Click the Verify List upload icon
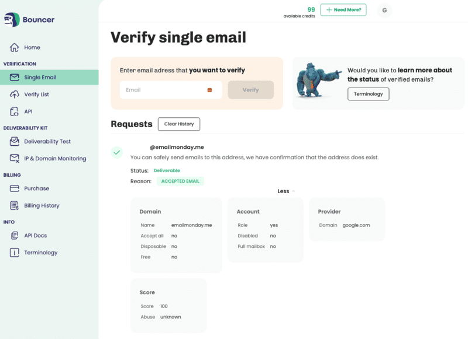 14,95
